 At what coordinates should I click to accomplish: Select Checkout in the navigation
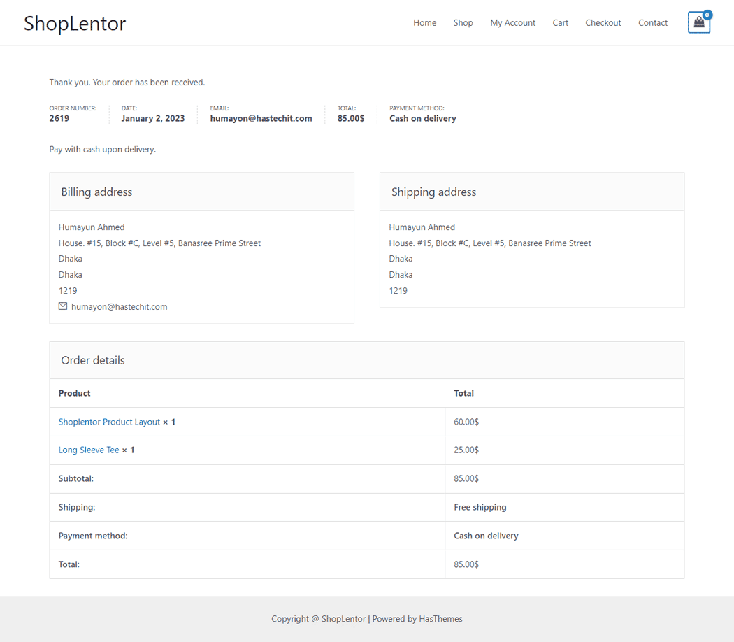[603, 23]
